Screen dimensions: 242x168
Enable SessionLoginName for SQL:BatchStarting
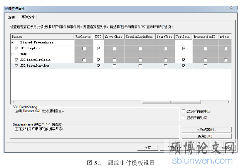pyautogui.click(x=140, y=66)
